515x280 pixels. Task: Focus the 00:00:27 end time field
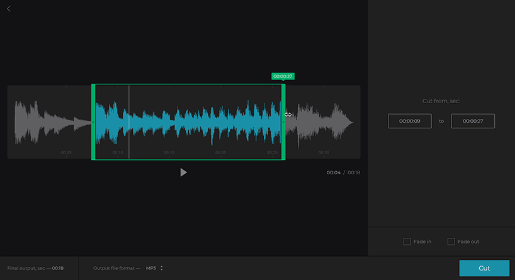473,121
